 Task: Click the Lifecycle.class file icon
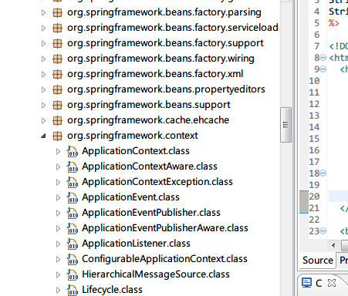(73, 290)
